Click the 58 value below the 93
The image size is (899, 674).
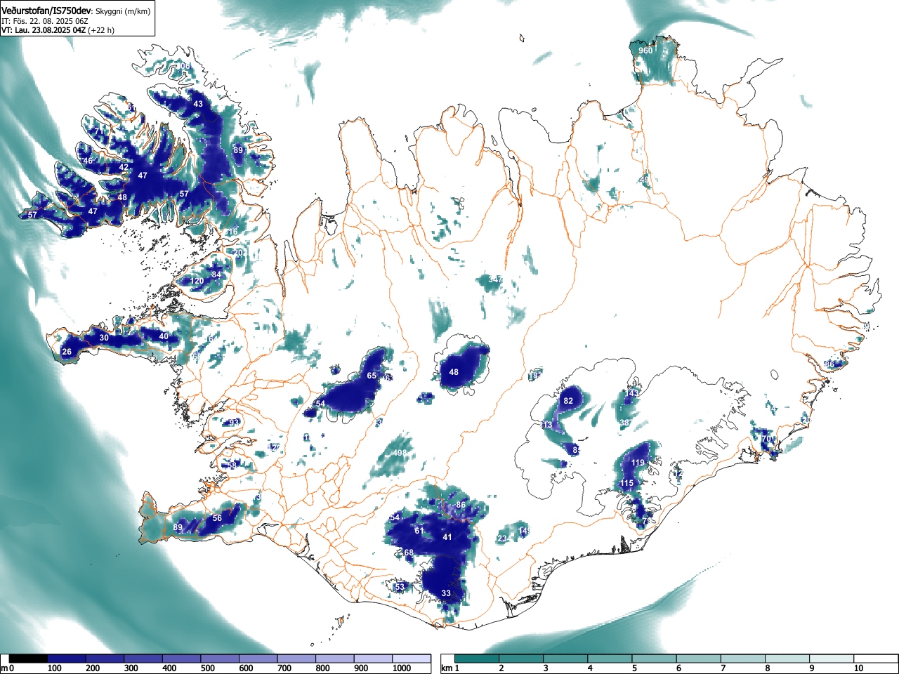tap(232, 465)
